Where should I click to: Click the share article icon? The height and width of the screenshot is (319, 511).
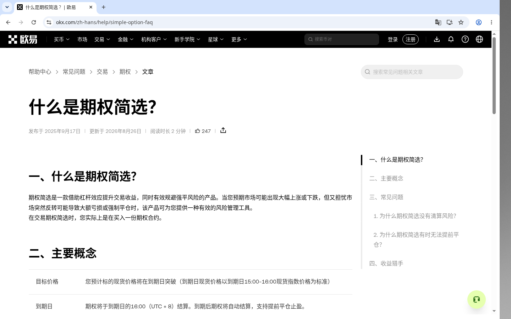(223, 130)
